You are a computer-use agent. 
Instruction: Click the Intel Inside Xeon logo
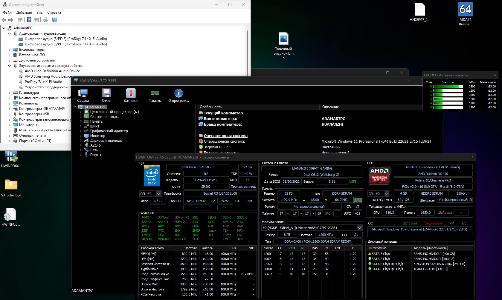(x=152, y=175)
